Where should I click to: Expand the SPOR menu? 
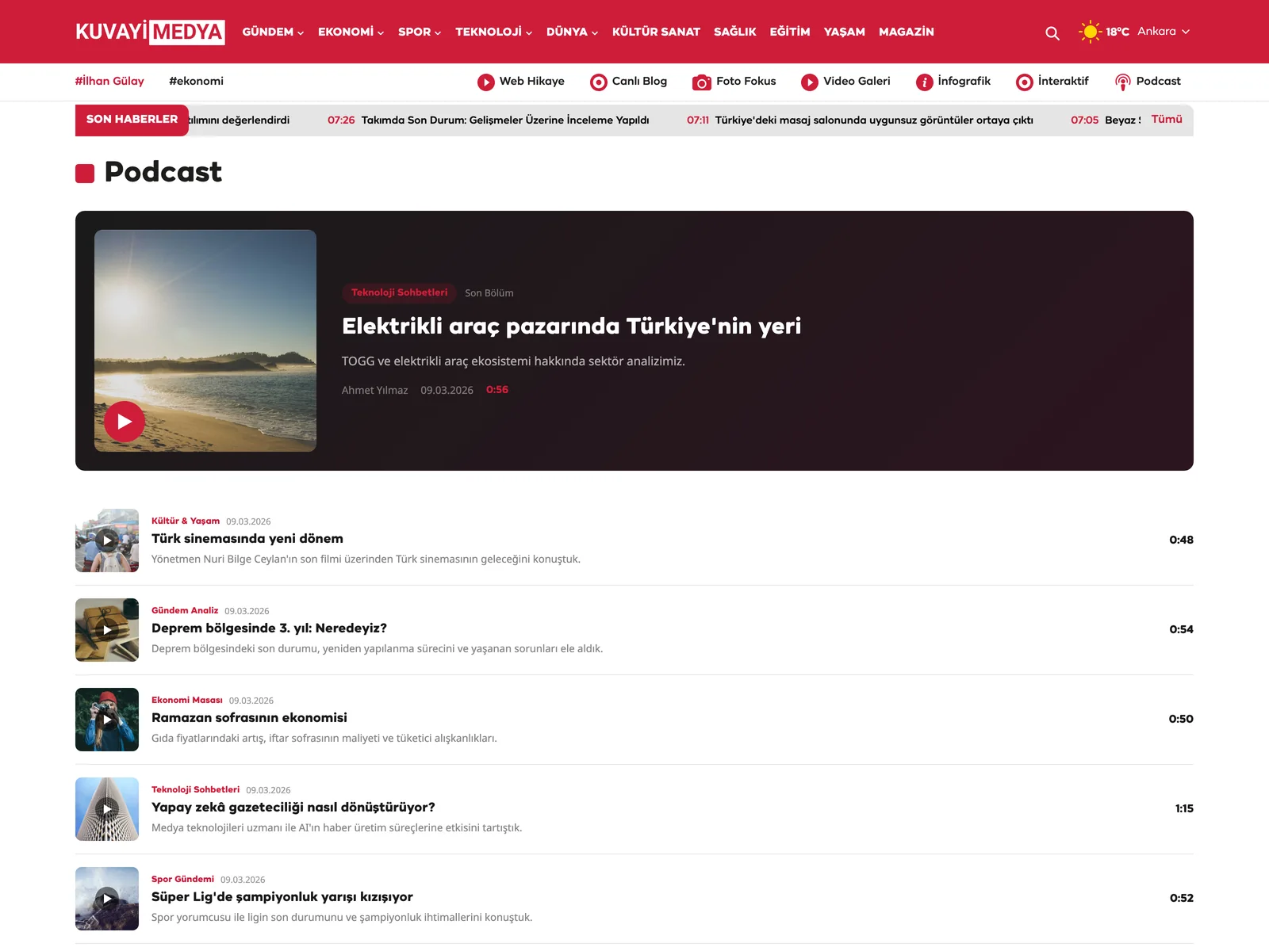(x=420, y=32)
